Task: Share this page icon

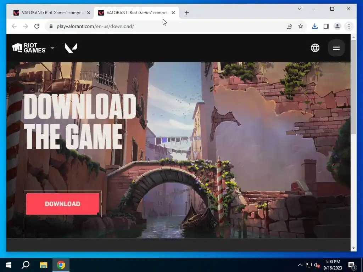Action: [289, 26]
